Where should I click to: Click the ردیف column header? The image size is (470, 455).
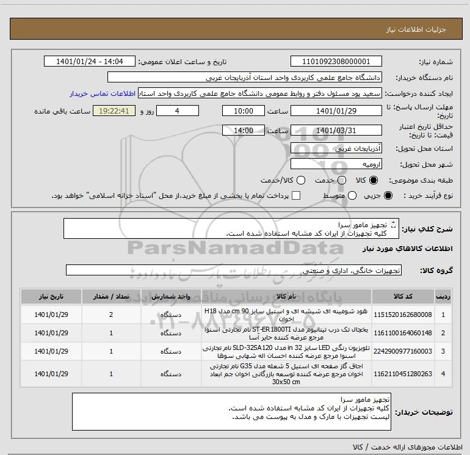pyautogui.click(x=443, y=296)
